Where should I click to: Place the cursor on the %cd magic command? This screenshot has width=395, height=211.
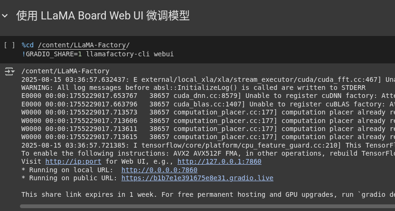pyautogui.click(x=28, y=45)
